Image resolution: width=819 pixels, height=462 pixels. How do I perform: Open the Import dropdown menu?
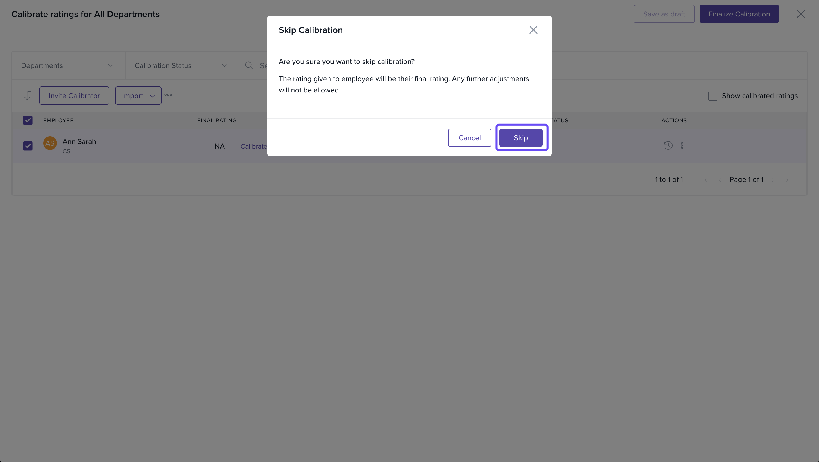click(138, 96)
